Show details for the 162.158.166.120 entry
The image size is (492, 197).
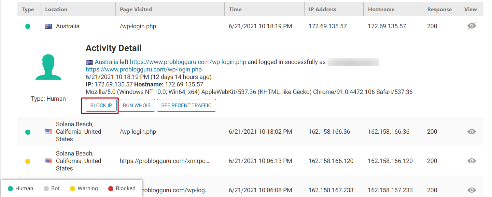[x=472, y=161]
